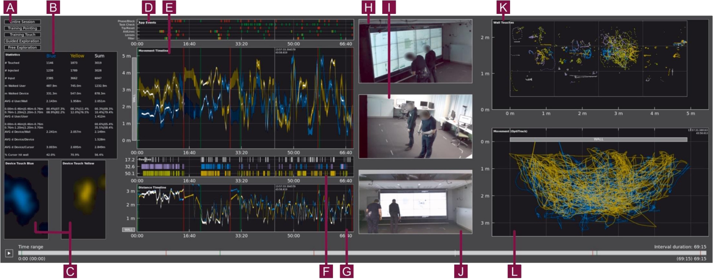Viewport: 713px width, 280px height.
Task: Click inside the Distance Timeline chart
Action: pyautogui.click(x=245, y=208)
